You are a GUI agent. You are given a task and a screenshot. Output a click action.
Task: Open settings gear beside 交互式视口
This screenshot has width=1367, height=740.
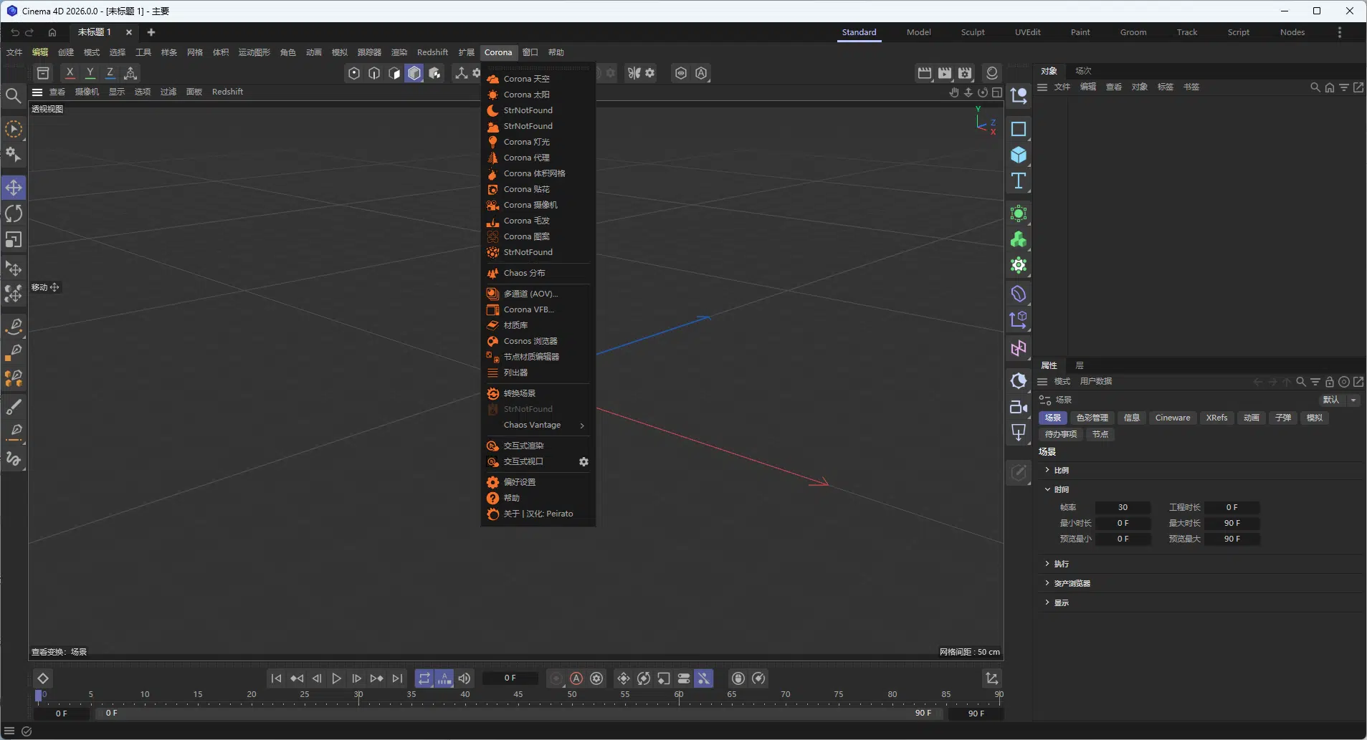[x=584, y=462]
